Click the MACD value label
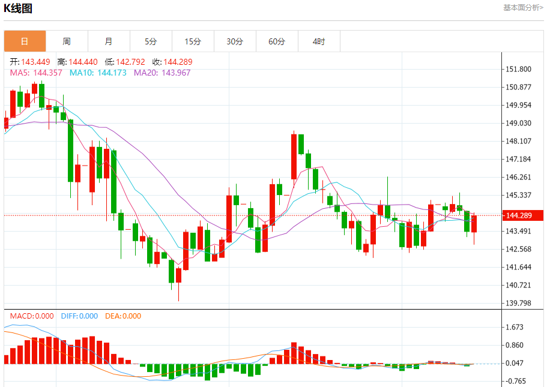The height and width of the screenshot is (387, 547). coord(31,316)
